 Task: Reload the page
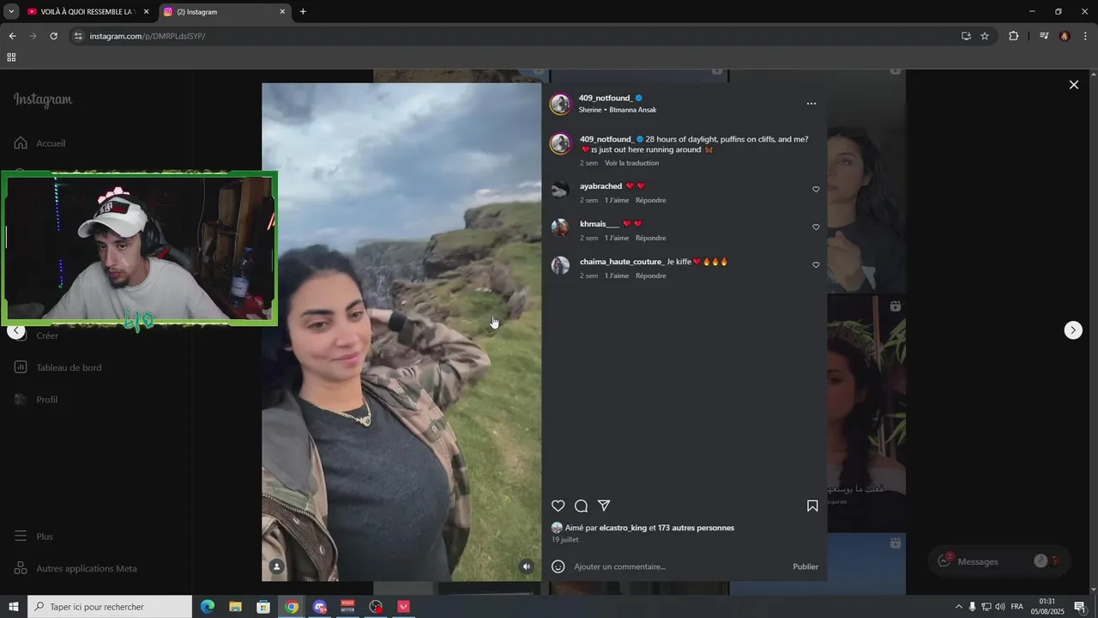pos(53,36)
